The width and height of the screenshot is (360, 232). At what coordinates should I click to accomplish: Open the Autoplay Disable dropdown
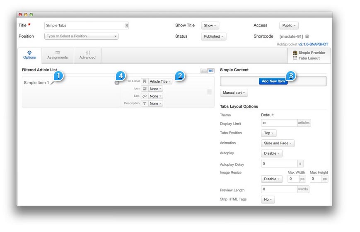pos(272,153)
